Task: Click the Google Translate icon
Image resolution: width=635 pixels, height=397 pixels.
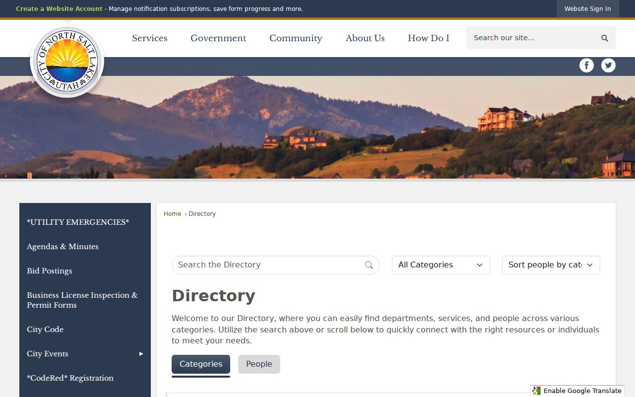Action: click(x=536, y=391)
